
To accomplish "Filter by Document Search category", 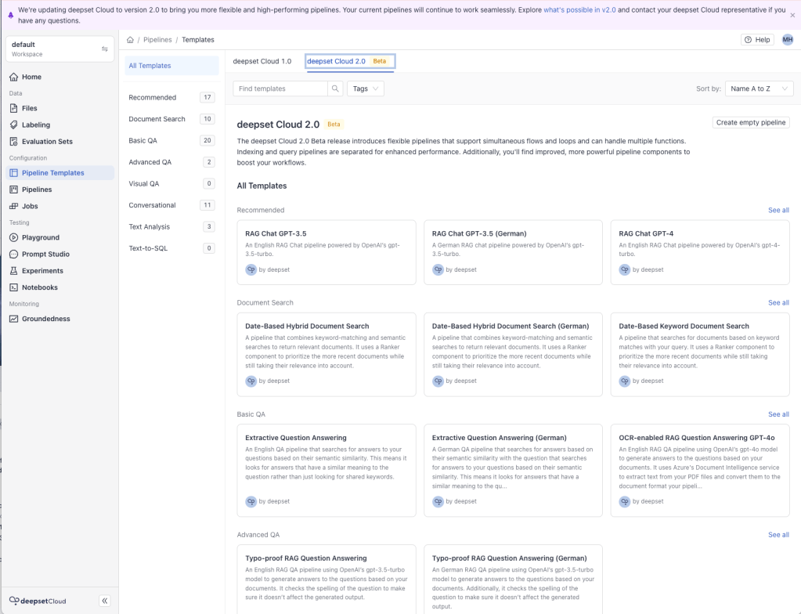I will tap(171, 119).
